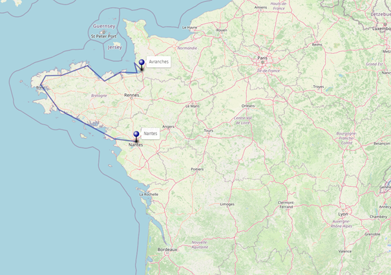Click the blue pin marker at Nantes
Screen dimensions: 391x275
point(136,137)
